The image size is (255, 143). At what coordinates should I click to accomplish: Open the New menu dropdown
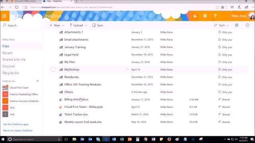pos(57,25)
